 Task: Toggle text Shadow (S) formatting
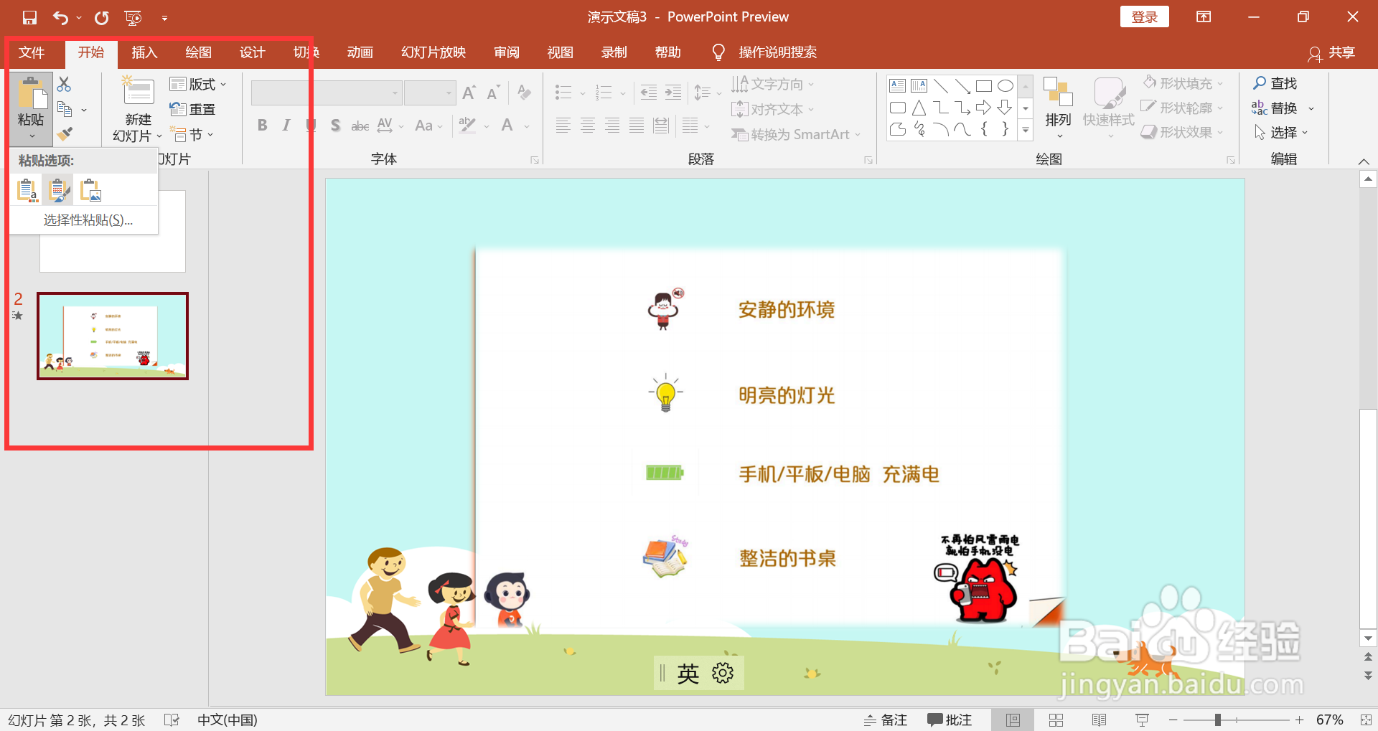coord(335,126)
